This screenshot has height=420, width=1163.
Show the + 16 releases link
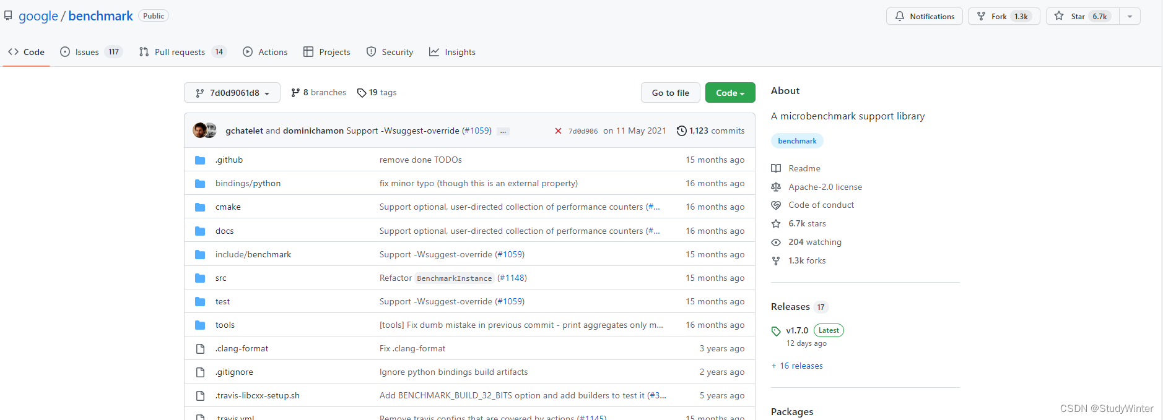(797, 366)
